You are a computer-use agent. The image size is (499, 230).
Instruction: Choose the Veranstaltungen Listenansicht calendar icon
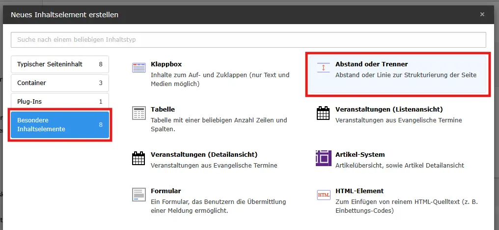[323, 113]
